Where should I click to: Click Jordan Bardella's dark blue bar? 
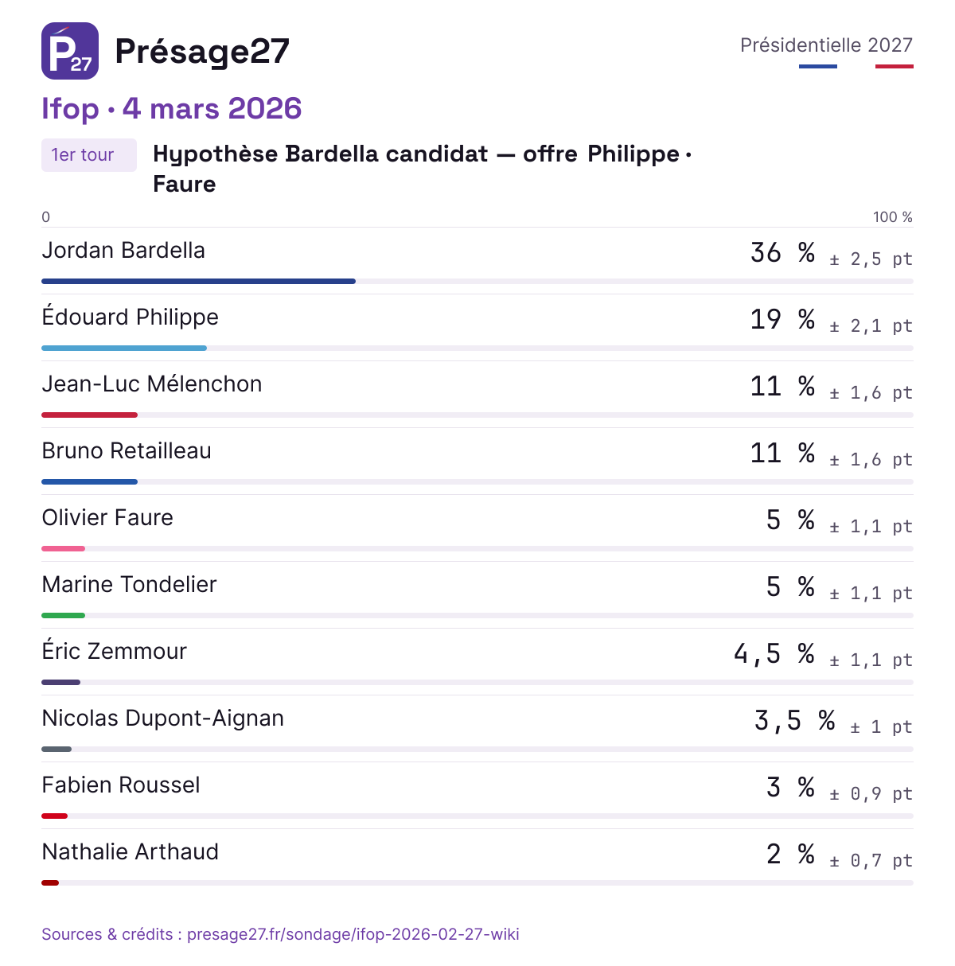tap(198, 281)
